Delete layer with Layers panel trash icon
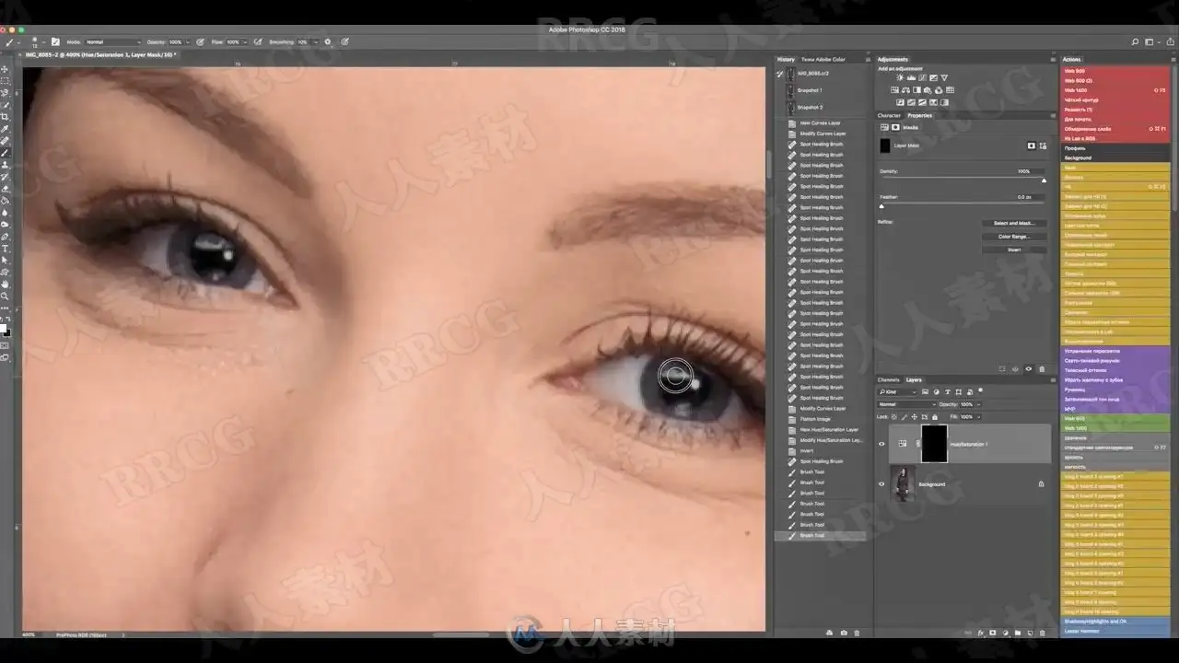Image resolution: width=1179 pixels, height=663 pixels. pyautogui.click(x=1042, y=634)
